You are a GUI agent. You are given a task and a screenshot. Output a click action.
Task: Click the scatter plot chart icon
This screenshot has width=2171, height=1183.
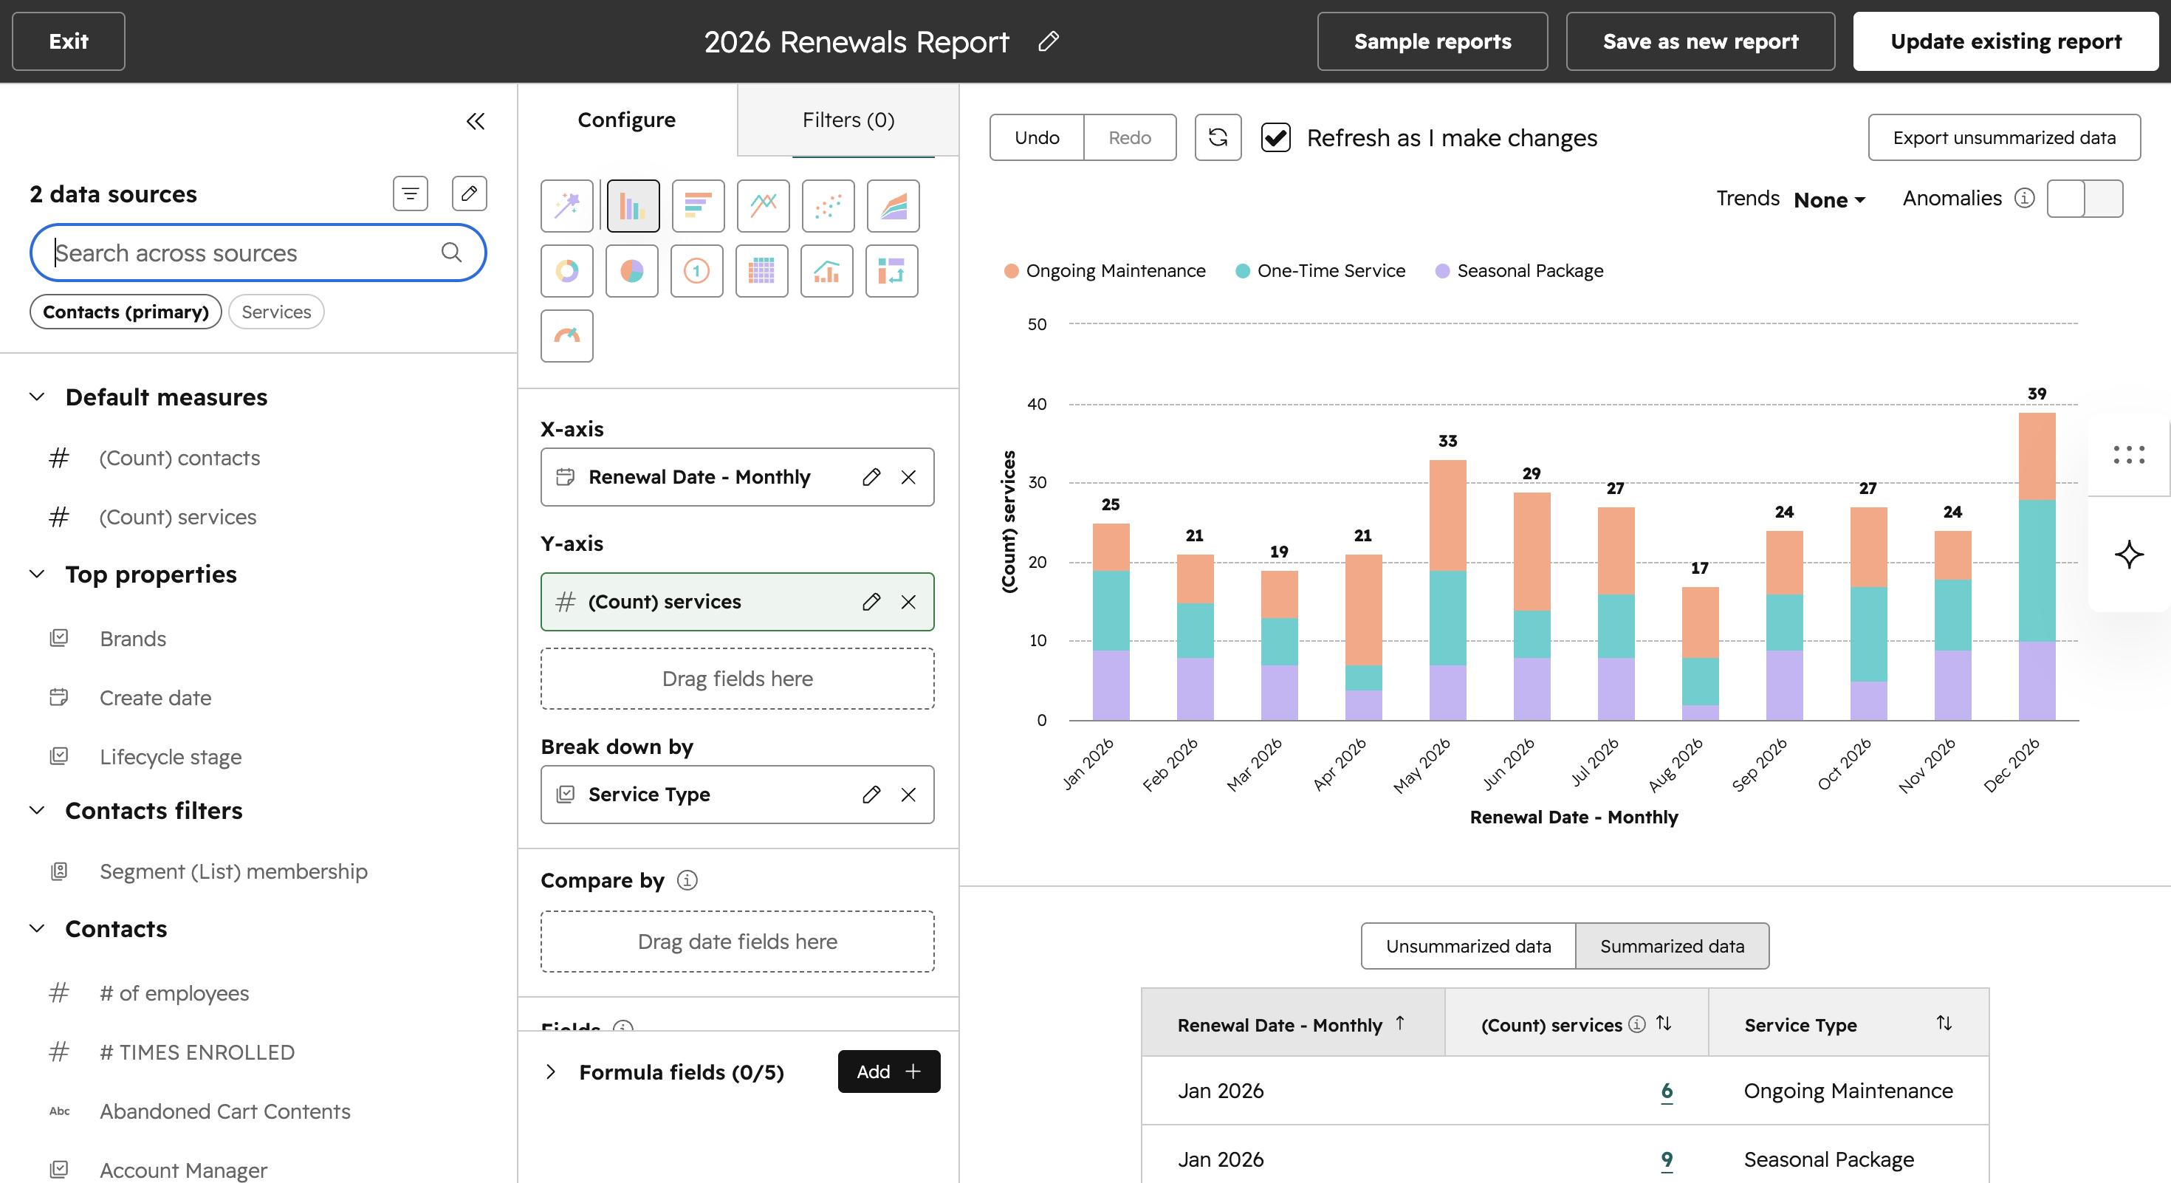point(828,205)
